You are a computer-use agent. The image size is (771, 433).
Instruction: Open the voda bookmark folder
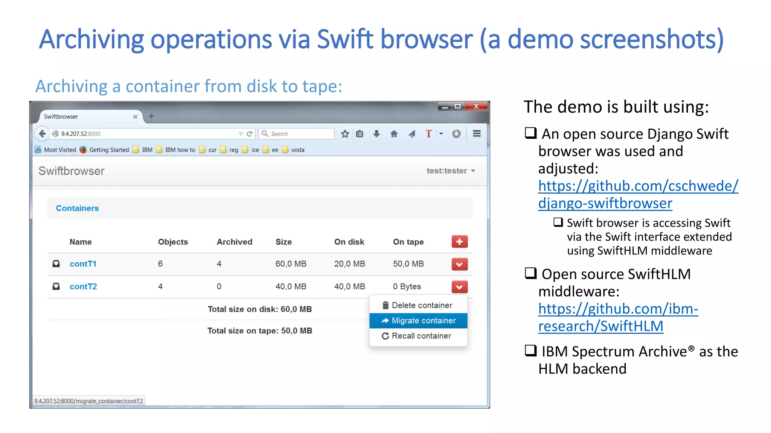[293, 150]
